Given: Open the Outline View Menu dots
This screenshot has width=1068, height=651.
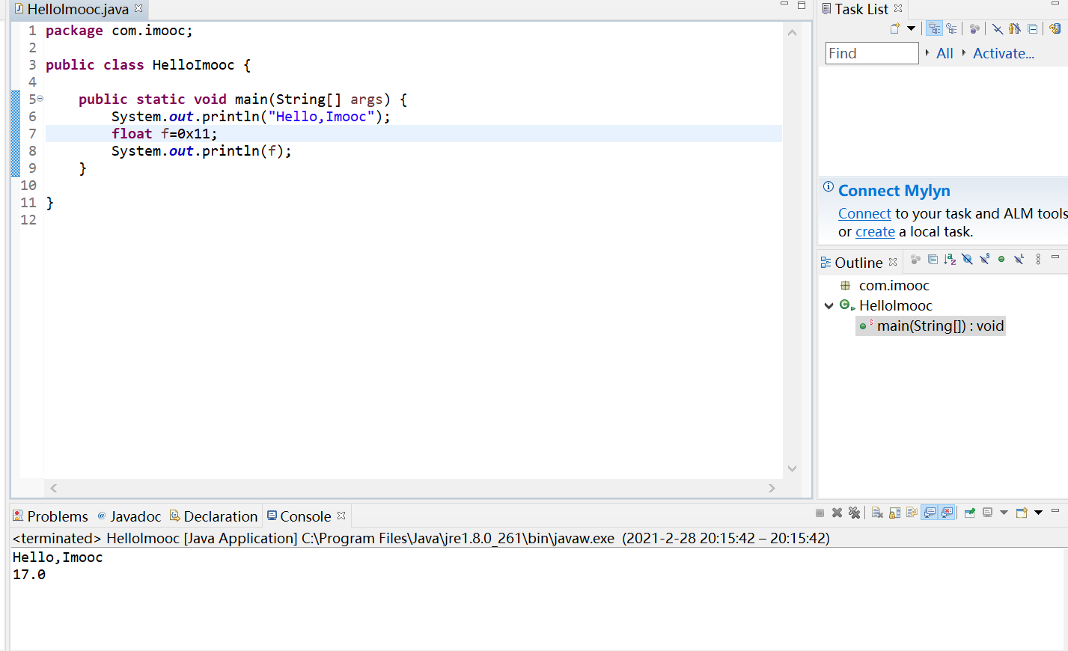Looking at the screenshot, I should pos(1038,260).
